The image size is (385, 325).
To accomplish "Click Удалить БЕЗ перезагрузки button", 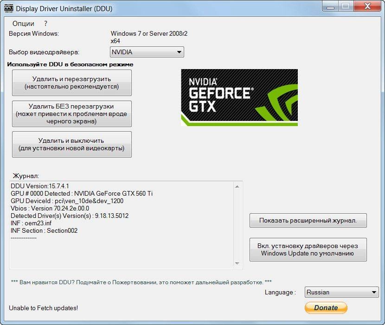I will pyautogui.click(x=72, y=114).
